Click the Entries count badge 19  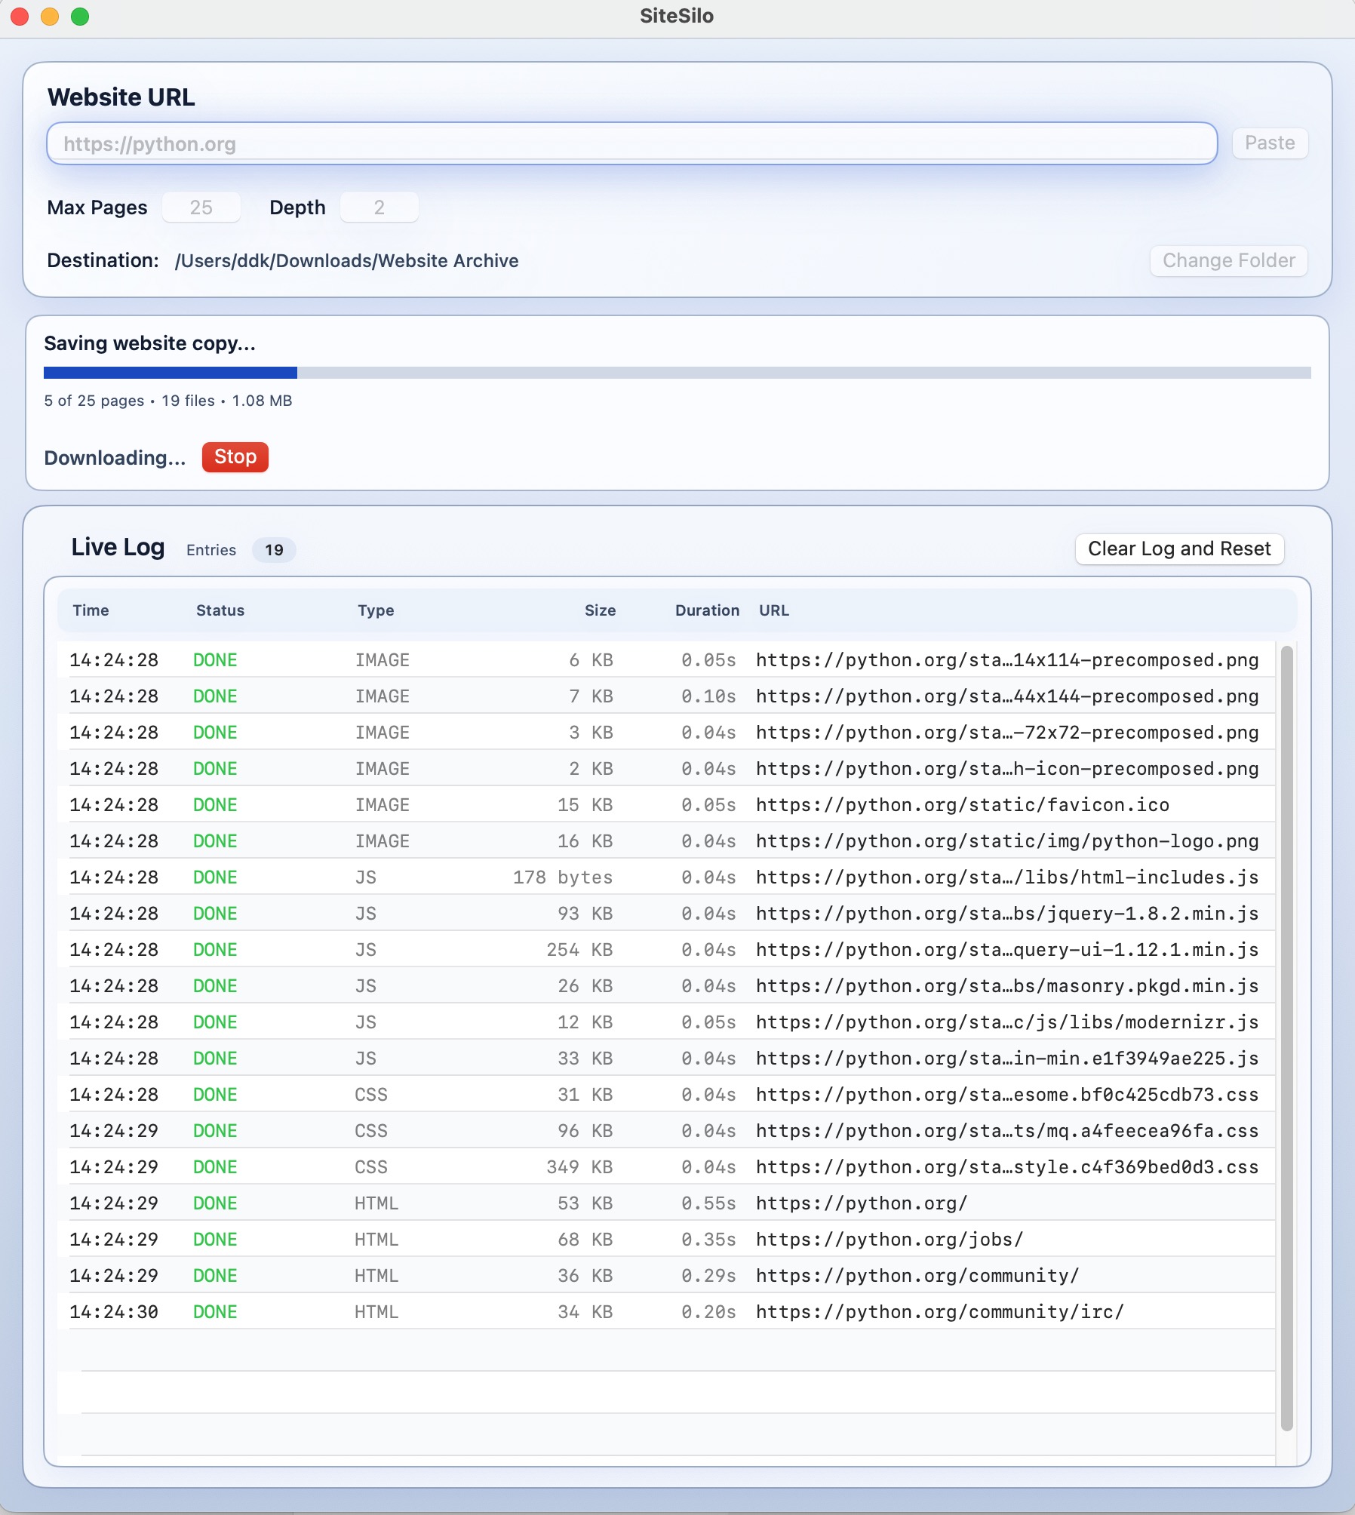point(274,550)
